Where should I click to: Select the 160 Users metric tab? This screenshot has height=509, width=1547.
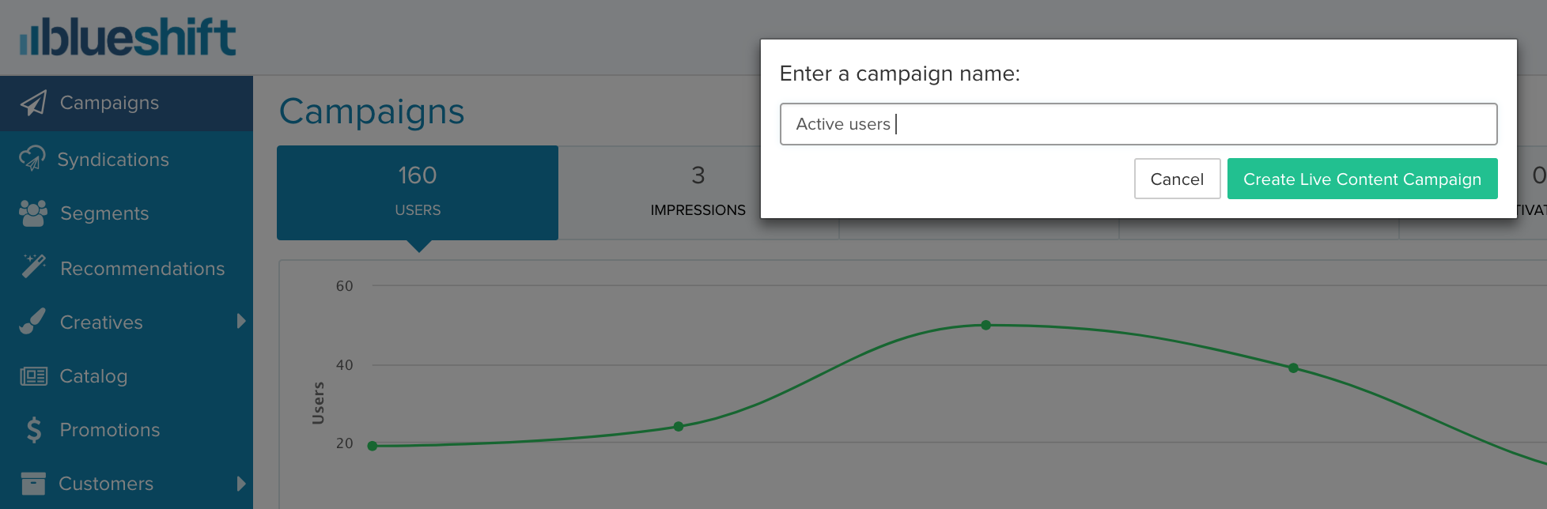418,193
